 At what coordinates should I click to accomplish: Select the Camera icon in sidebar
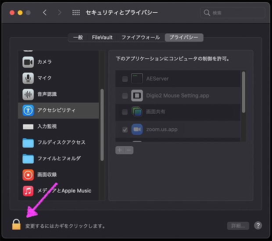pyautogui.click(x=28, y=62)
